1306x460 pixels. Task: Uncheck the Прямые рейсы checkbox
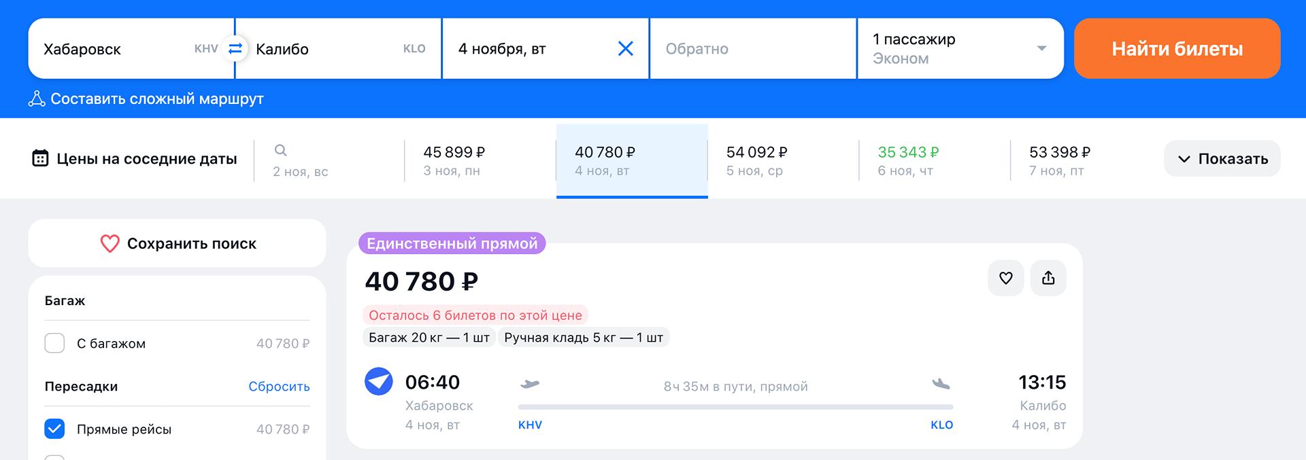coord(54,429)
